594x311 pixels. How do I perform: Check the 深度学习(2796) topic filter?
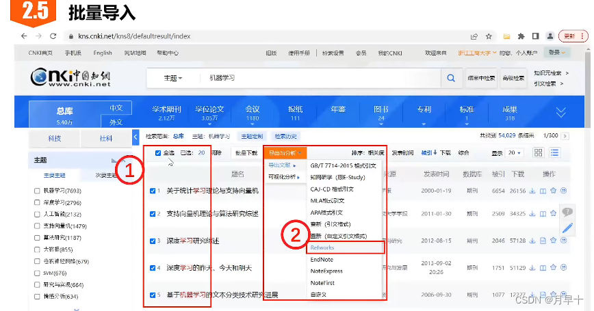click(x=37, y=202)
